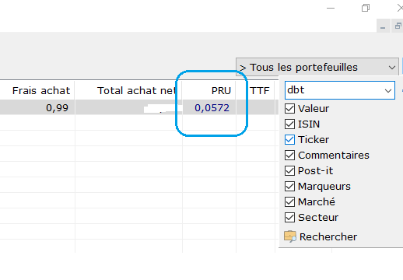Click the Rechercher briefcase magnifier icon
Screen dimensions: 403x280
click(290, 236)
